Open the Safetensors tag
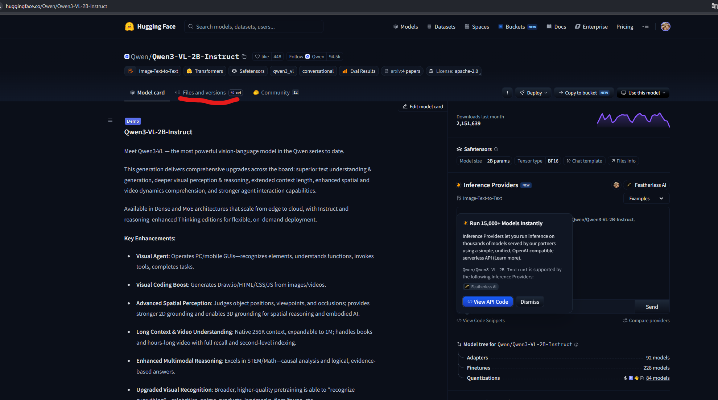The image size is (718, 400). 248,71
